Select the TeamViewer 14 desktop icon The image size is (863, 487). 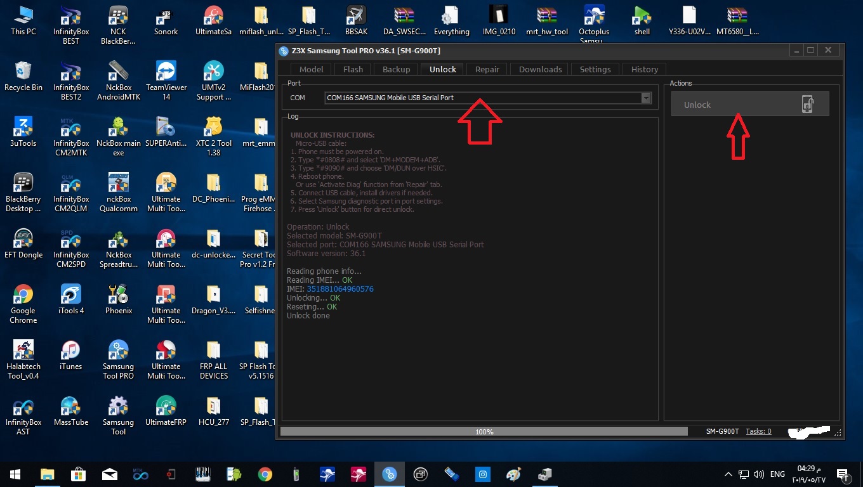pyautogui.click(x=166, y=81)
